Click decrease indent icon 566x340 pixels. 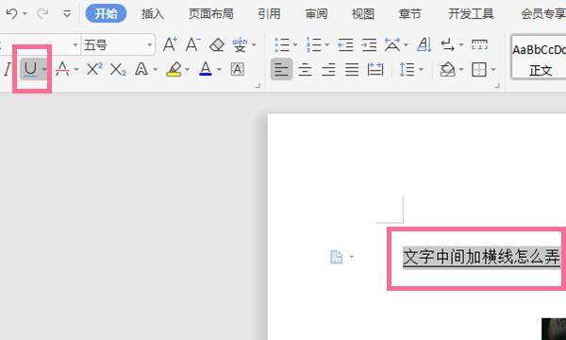pyautogui.click(x=345, y=45)
